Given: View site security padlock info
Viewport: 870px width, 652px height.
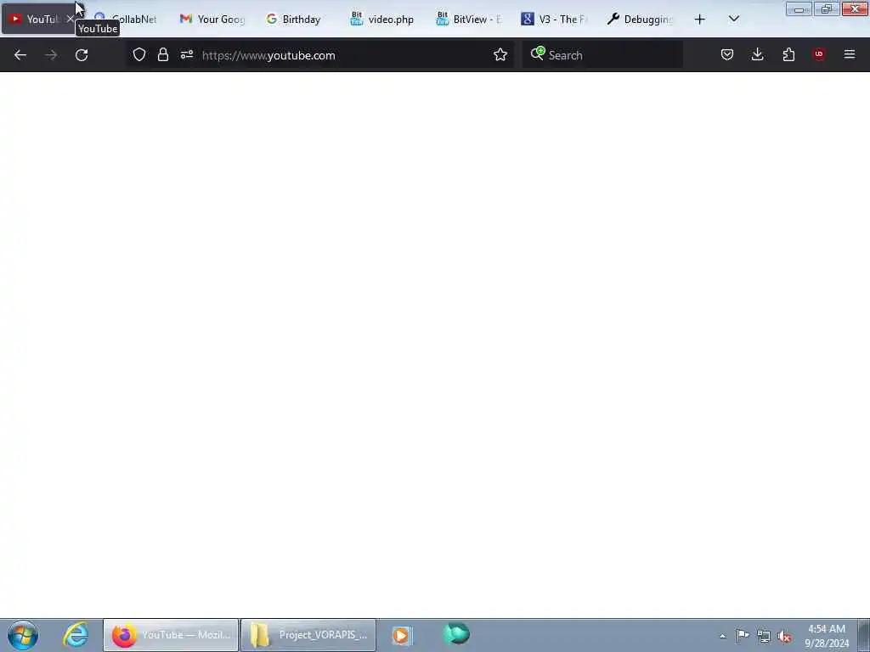Looking at the screenshot, I should (x=163, y=54).
